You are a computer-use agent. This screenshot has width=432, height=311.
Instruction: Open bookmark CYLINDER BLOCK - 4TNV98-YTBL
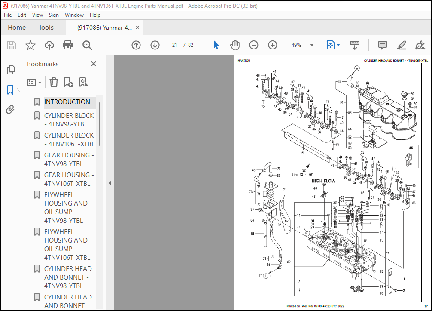point(69,120)
